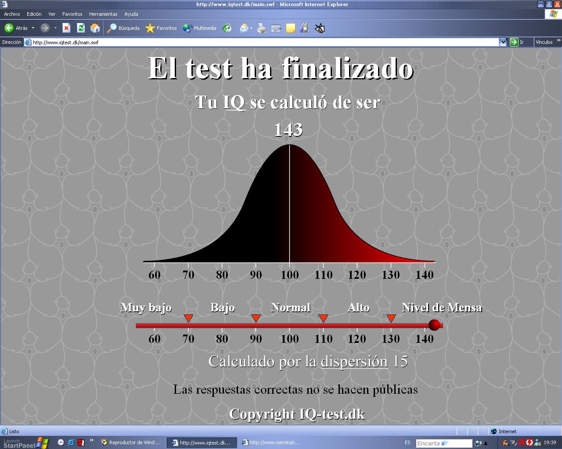Go to the home page icon
562x449 pixels.
(95, 28)
